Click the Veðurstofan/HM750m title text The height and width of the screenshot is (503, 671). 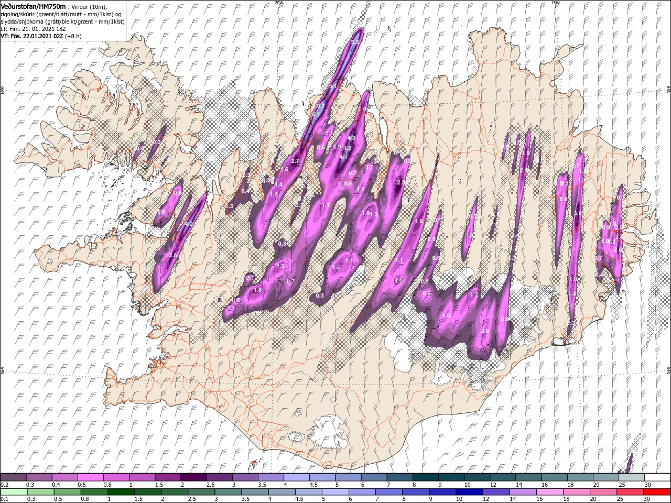coord(33,6)
